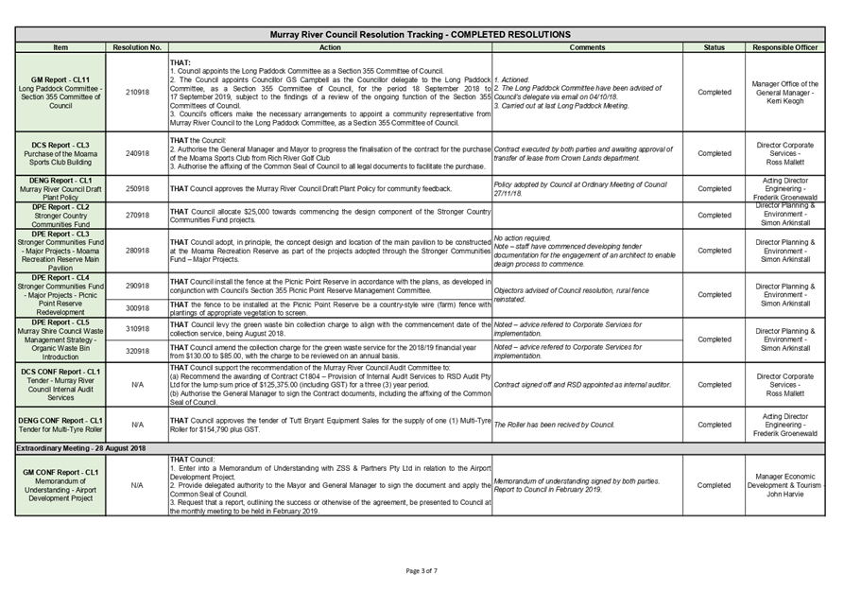The height and width of the screenshot is (592, 844).
Task: Select the DENG CONF Report Multi-Tyre Roller item
Action: click(x=60, y=425)
